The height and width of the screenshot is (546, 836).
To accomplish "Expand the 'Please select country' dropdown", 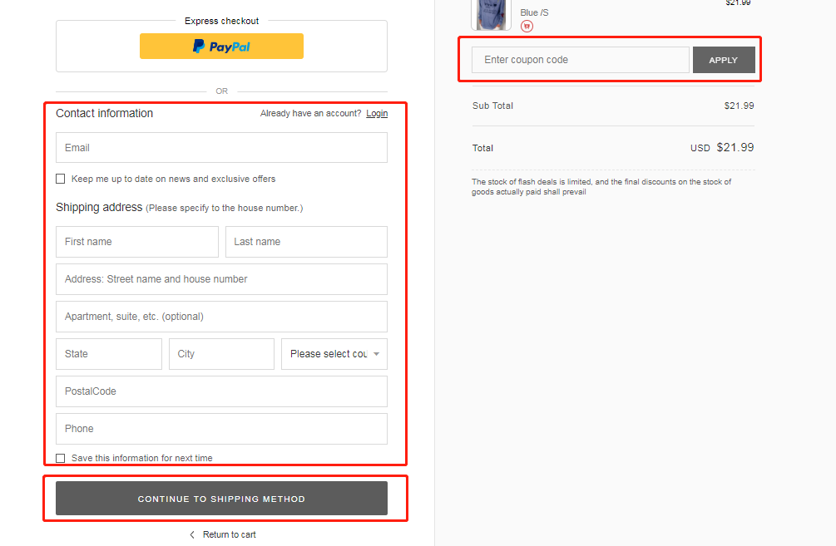I will pos(334,354).
